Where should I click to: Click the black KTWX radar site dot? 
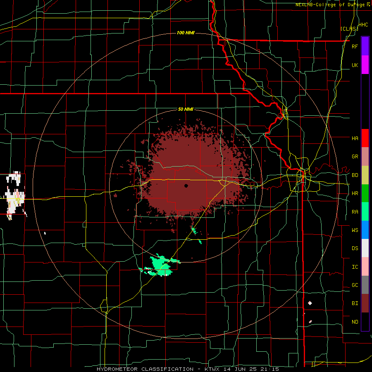(x=186, y=186)
